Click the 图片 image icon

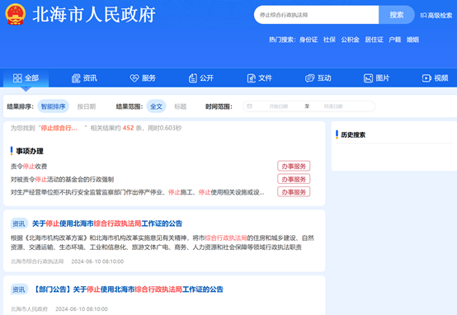(x=368, y=78)
